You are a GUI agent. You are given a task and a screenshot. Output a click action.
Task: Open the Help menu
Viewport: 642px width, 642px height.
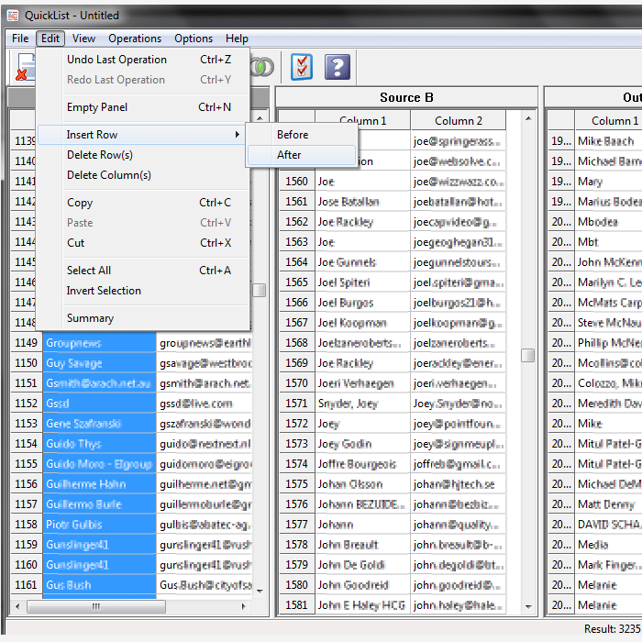point(237,39)
